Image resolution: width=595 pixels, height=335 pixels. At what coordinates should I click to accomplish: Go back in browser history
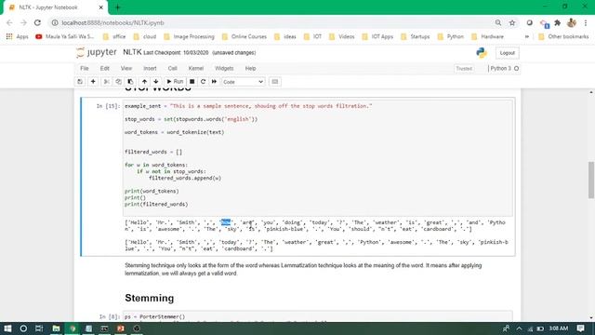[x=9, y=22]
